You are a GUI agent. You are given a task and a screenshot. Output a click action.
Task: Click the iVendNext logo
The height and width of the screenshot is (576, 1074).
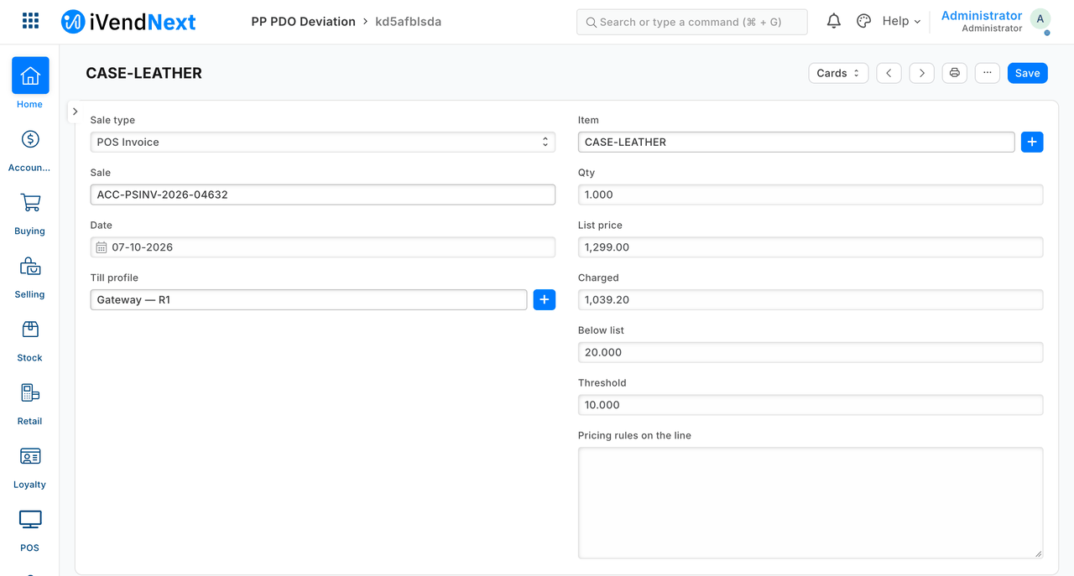click(128, 22)
